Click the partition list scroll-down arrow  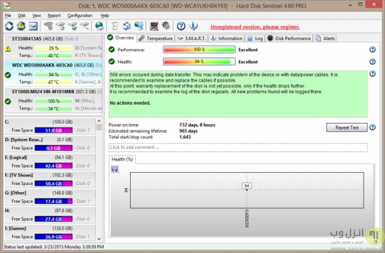(x=99, y=239)
